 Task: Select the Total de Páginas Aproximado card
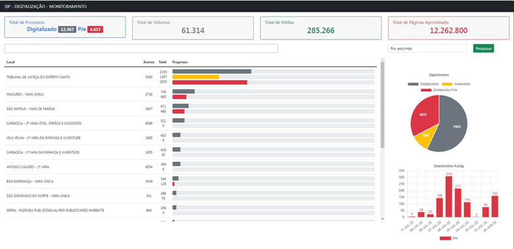tap(449, 28)
